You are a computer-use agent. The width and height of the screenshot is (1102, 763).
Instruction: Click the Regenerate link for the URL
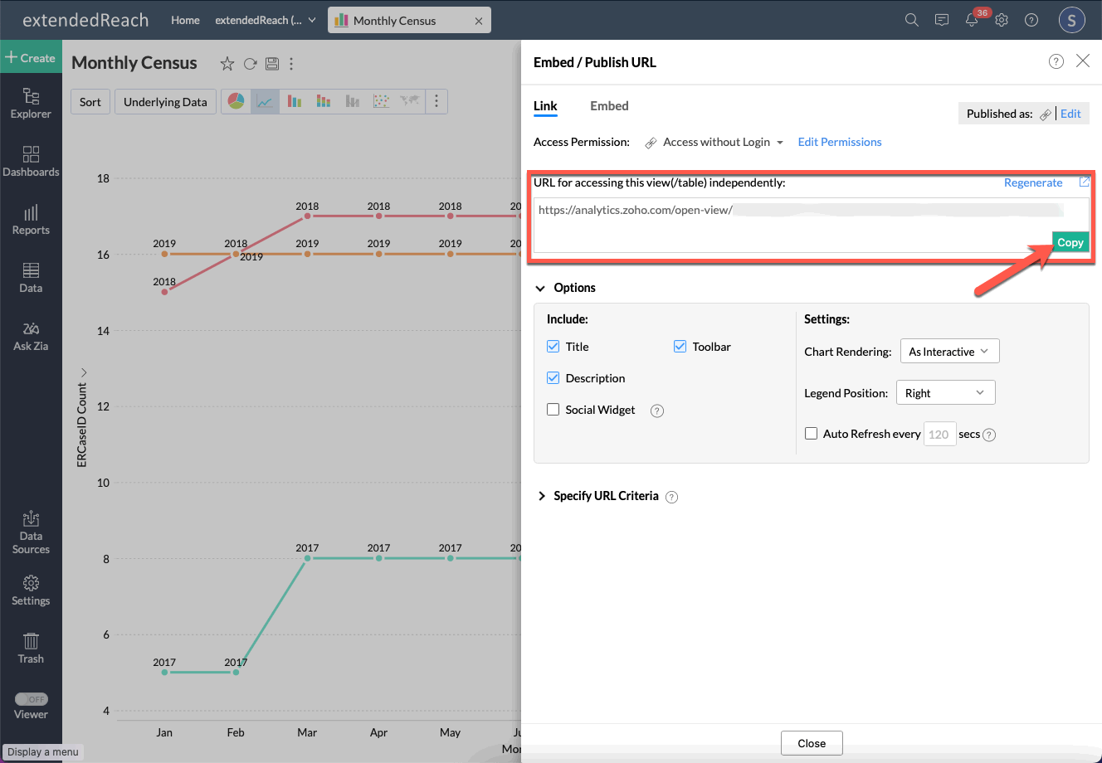1033,182
